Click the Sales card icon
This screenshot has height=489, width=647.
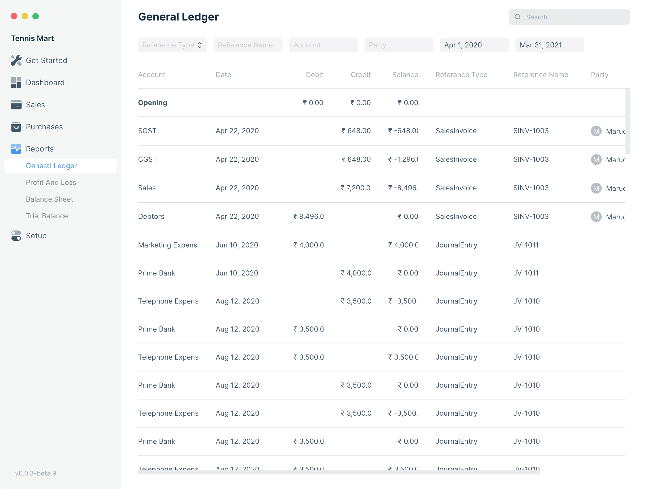(x=16, y=105)
